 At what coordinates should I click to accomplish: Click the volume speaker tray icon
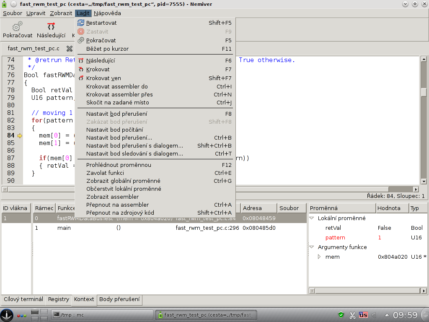tap(374, 315)
